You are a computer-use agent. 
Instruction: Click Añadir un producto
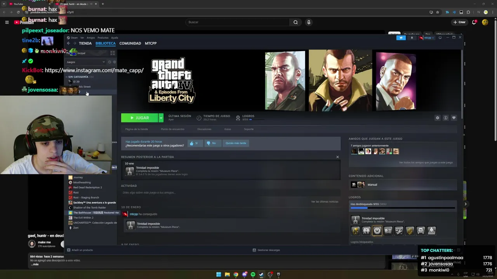80,250
